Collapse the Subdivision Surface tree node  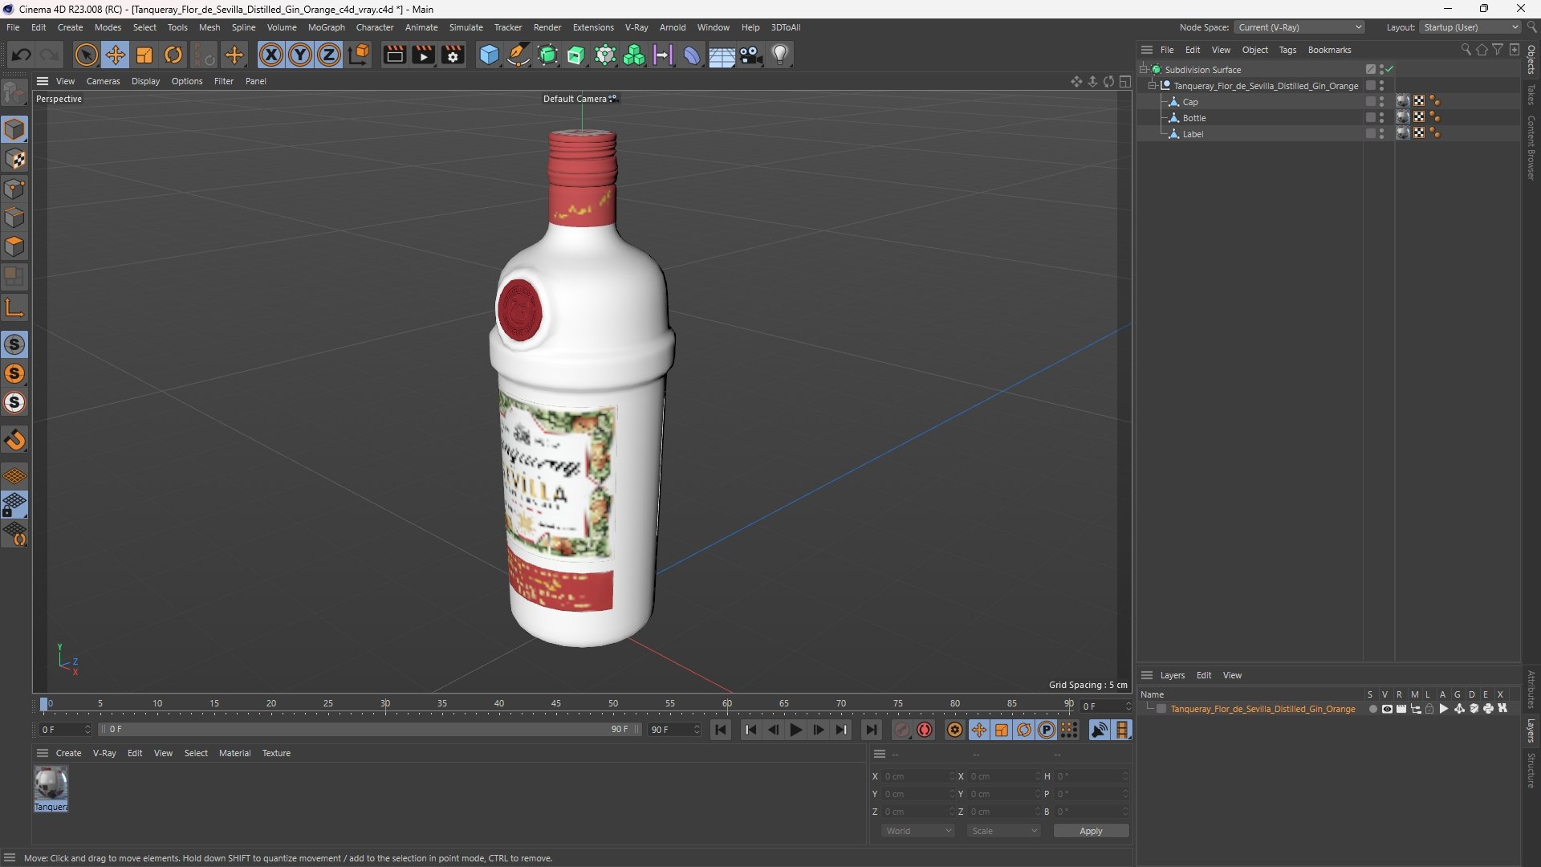point(1144,70)
